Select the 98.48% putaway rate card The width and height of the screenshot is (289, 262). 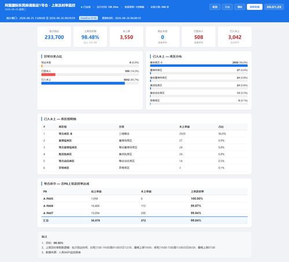[x=90, y=37]
